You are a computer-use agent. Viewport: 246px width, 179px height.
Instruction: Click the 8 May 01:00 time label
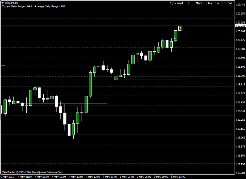tap(127, 177)
